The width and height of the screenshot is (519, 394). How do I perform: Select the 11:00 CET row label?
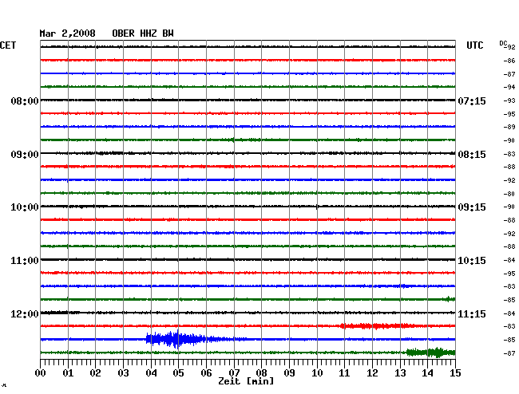click(25, 261)
